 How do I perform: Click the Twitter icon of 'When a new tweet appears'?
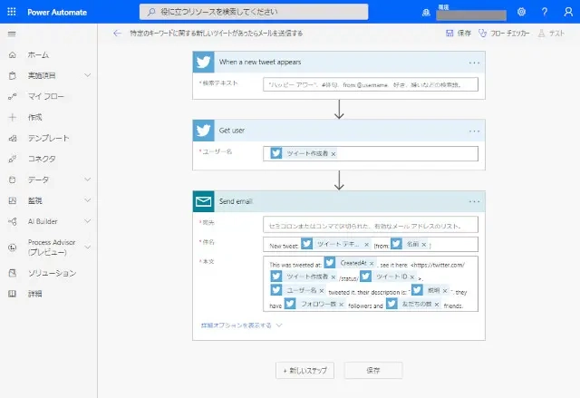click(203, 63)
